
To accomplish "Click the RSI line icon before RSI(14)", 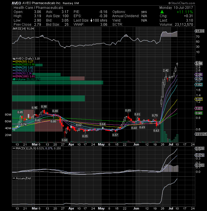I will tap(14, 29).
